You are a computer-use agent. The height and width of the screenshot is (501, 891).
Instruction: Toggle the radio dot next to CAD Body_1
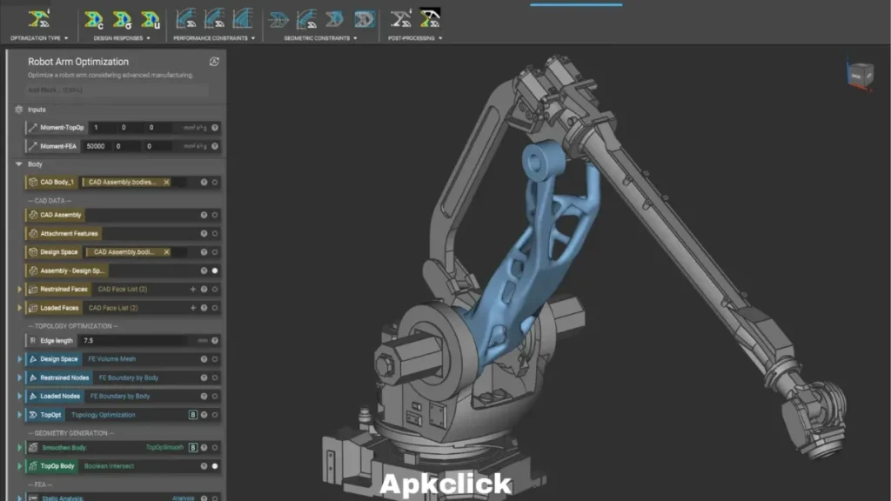pyautogui.click(x=213, y=180)
